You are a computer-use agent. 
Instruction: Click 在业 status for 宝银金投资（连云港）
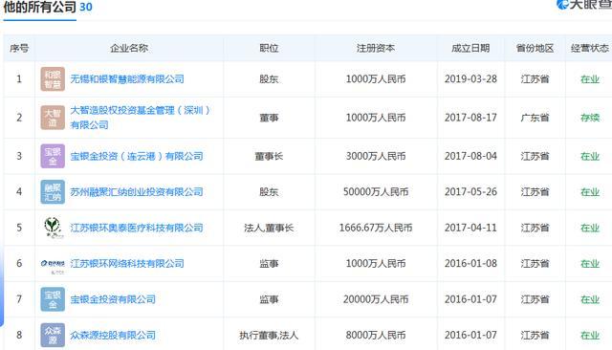(x=590, y=156)
